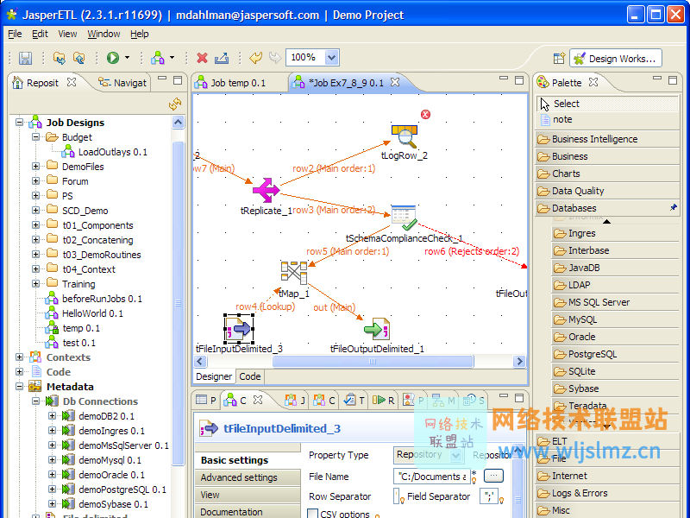Select the tReplicate_1 component icon
Viewport: 690px width, 518px height.
point(266,190)
